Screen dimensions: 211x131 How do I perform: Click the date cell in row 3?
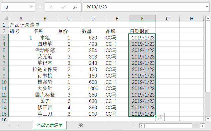142,37
